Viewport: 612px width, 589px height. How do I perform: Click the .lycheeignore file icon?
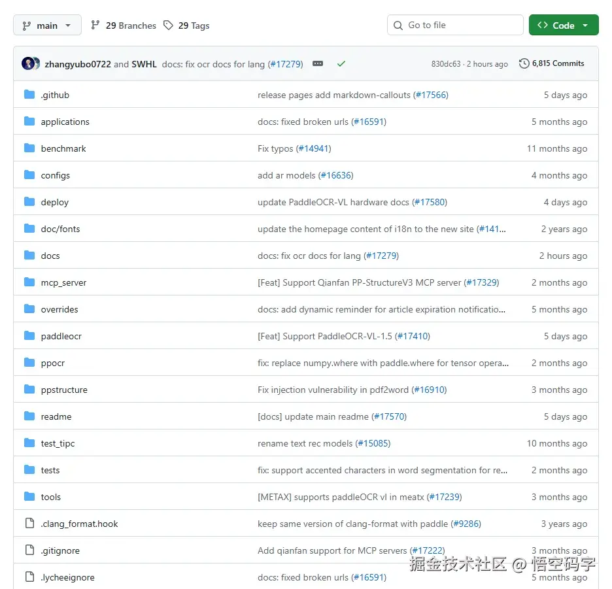(29, 577)
